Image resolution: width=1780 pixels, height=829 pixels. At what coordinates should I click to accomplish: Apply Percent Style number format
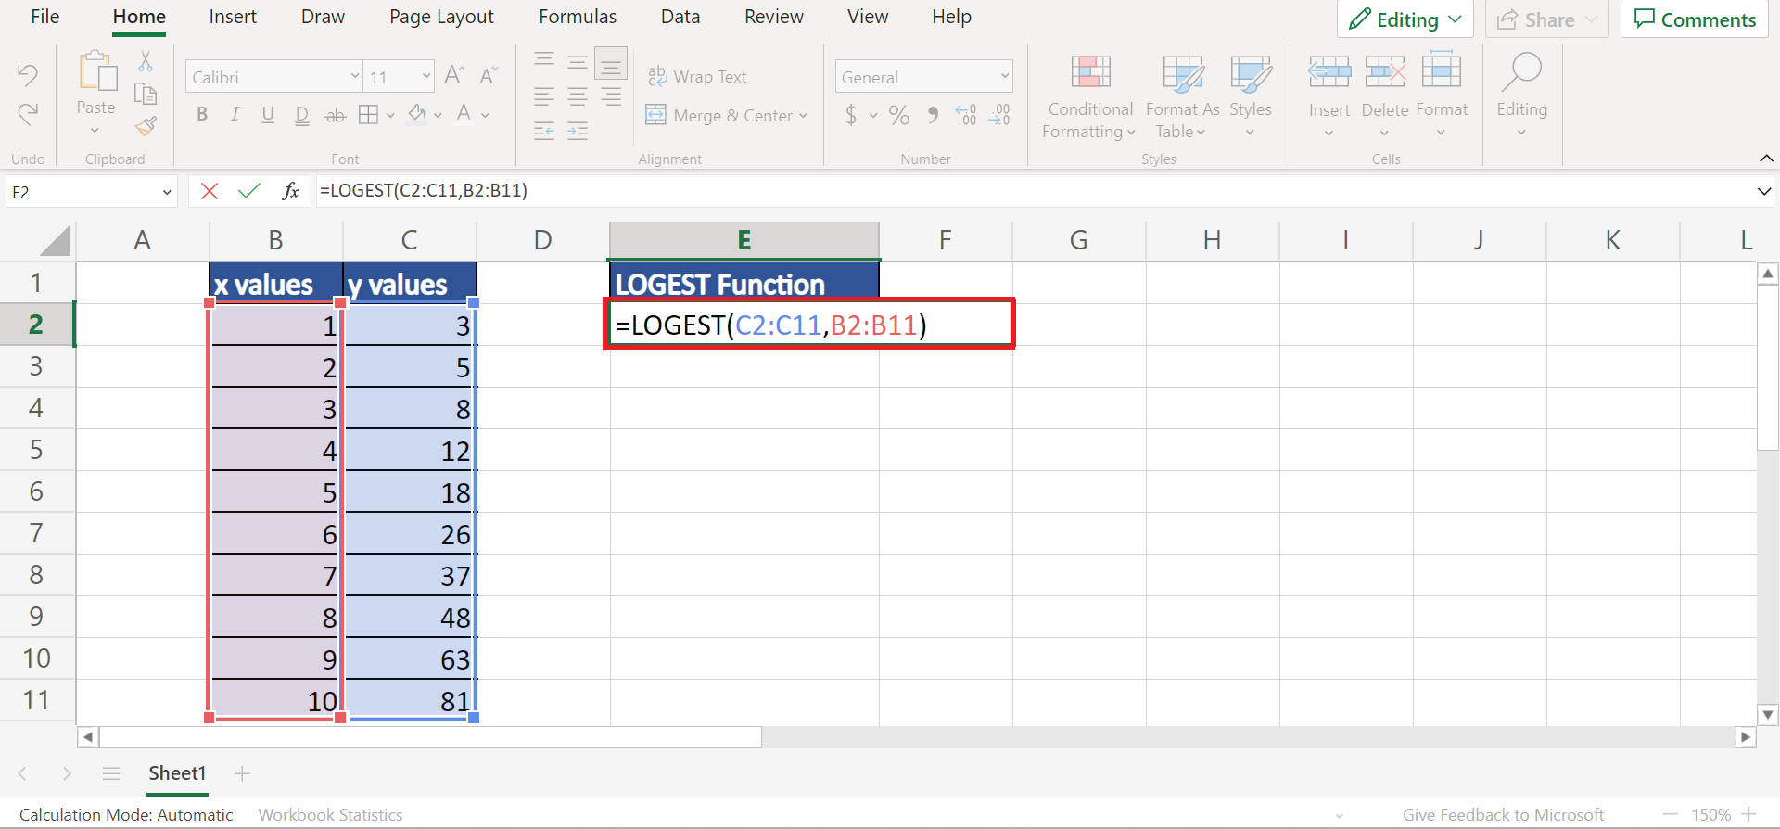[898, 116]
